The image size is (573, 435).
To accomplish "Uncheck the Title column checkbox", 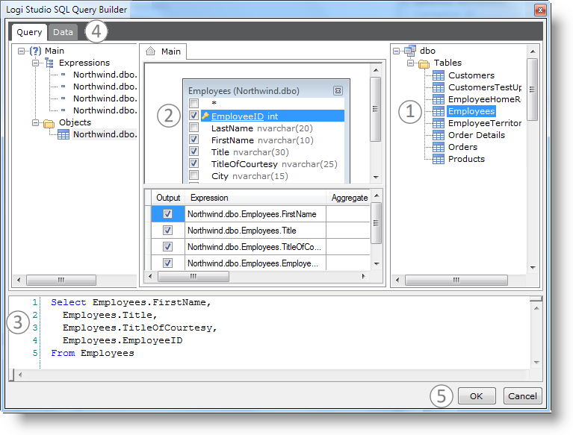I will click(x=194, y=151).
